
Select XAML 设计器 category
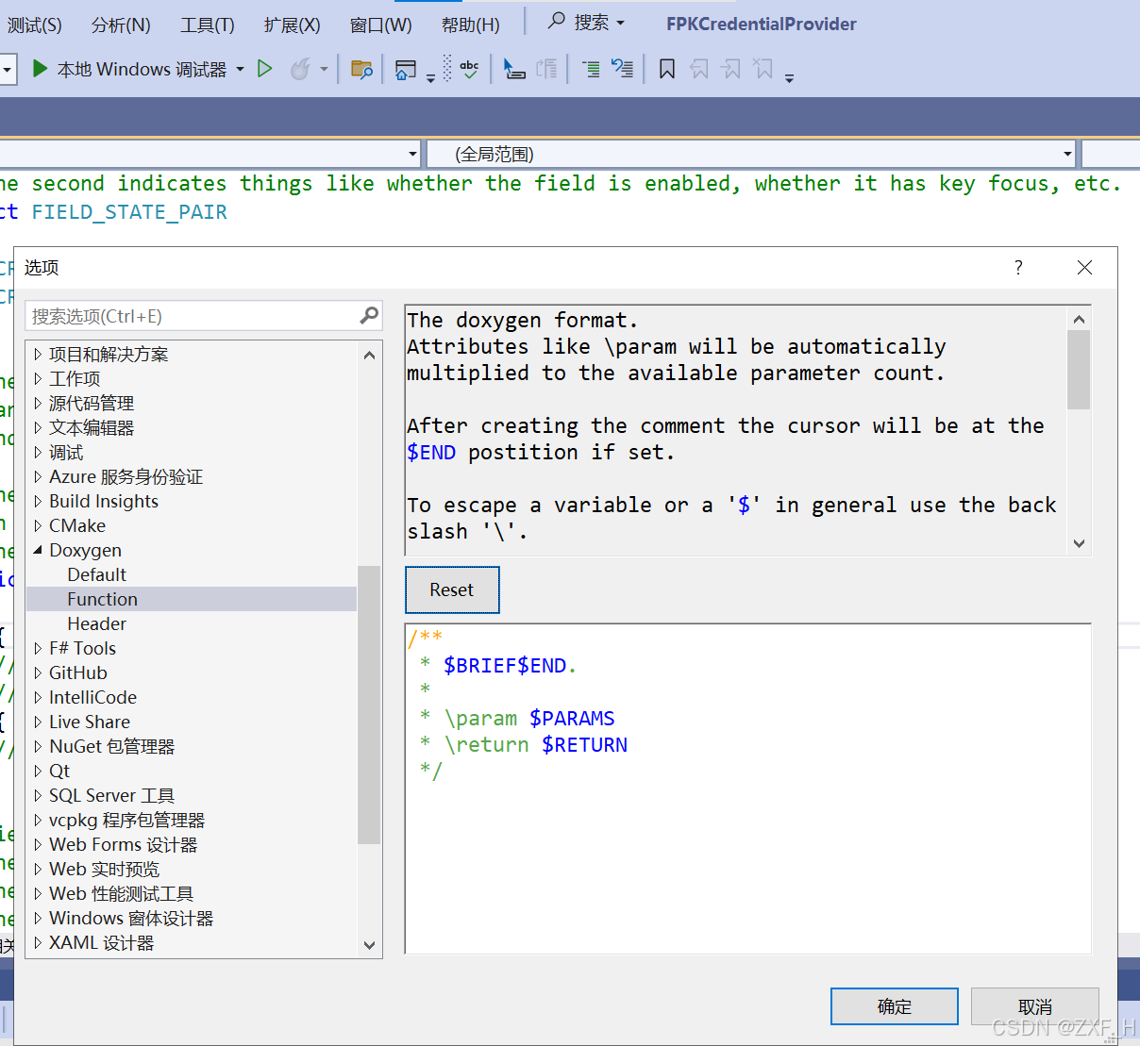(x=101, y=943)
